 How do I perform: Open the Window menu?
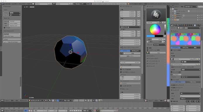(22, 4)
